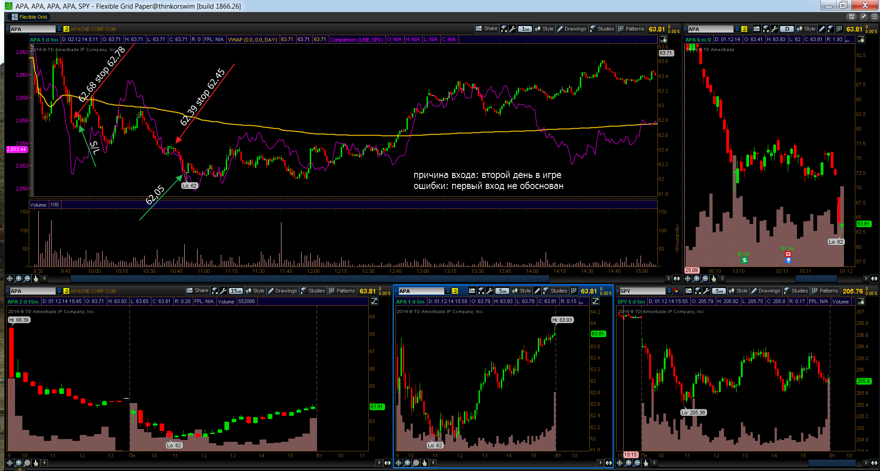This screenshot has height=471, width=880.
Task: Change 5m time frame in APA 5m chart
Action: (x=502, y=291)
